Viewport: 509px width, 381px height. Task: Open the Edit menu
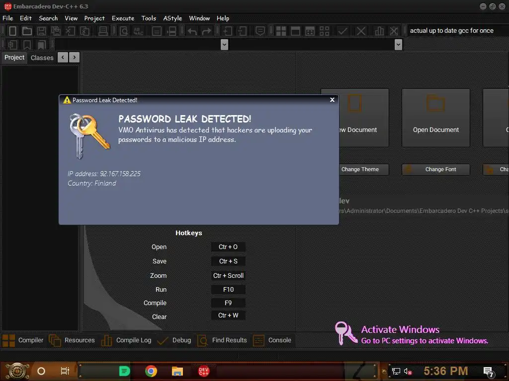(x=26, y=18)
